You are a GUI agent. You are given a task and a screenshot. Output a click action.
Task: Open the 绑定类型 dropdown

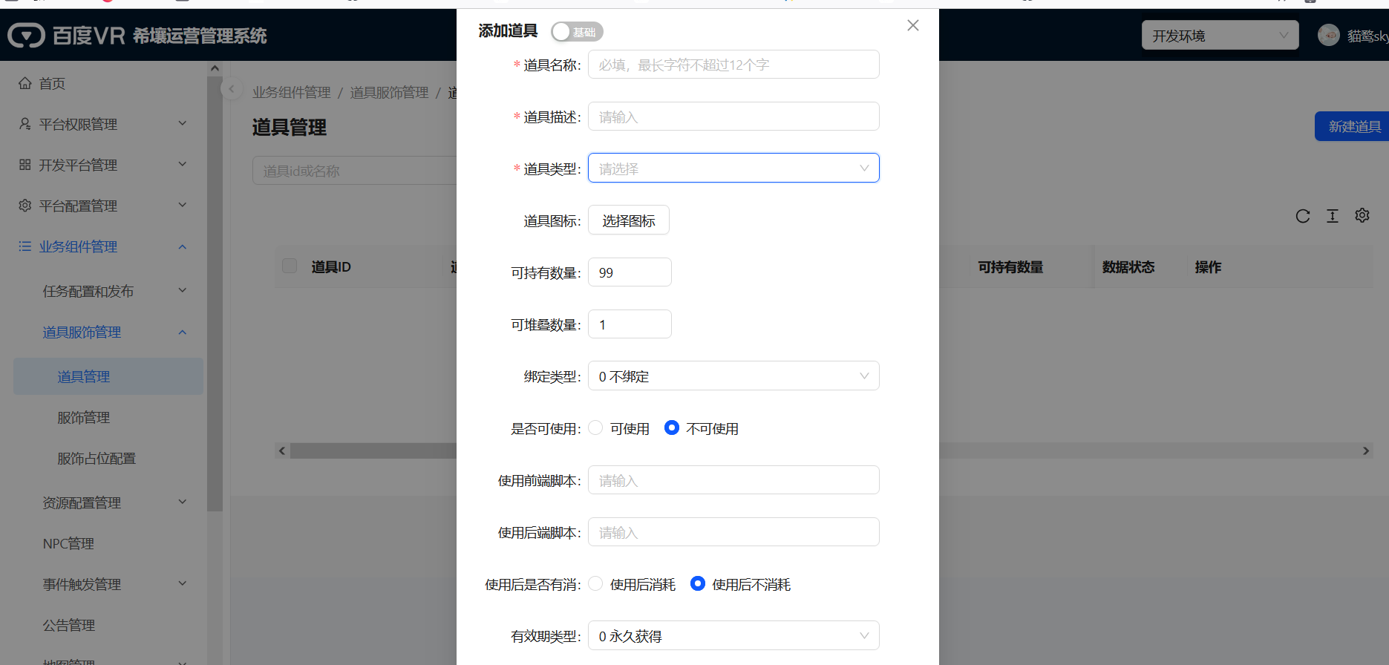click(x=733, y=376)
